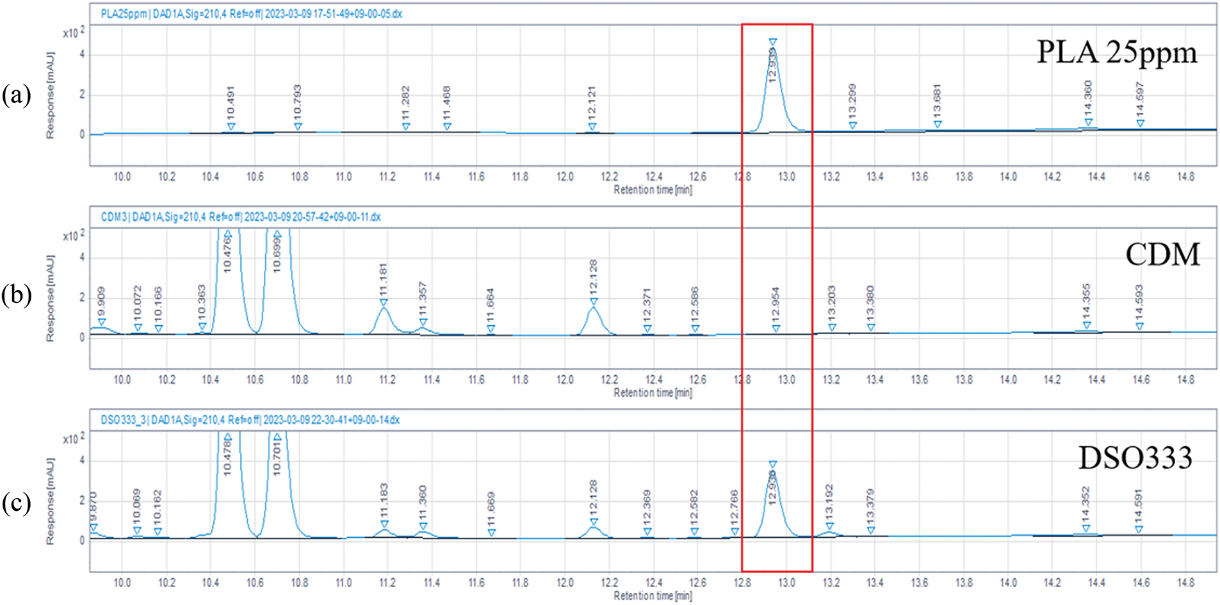This screenshot has height=605, width=1220.
Task: Click the "CDM" annotation label
Action: pyautogui.click(x=1162, y=255)
